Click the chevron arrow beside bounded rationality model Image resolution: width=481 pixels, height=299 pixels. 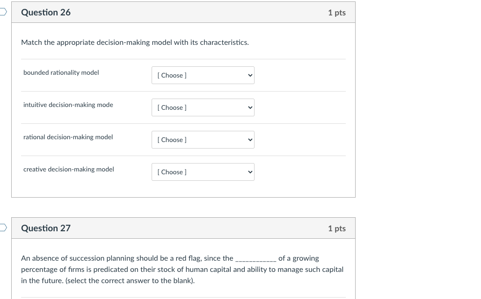[250, 75]
